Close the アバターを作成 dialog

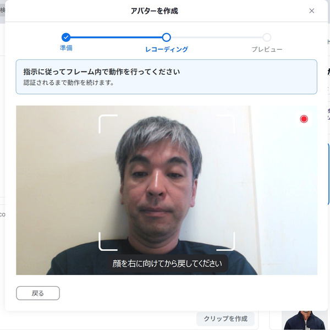tap(311, 11)
